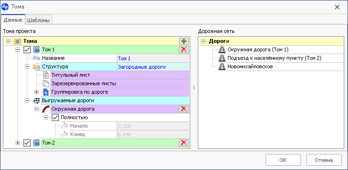Viewport: 348px width, 170px height.
Task: Click the Титульный лист page icon
Action: [x=46, y=75]
